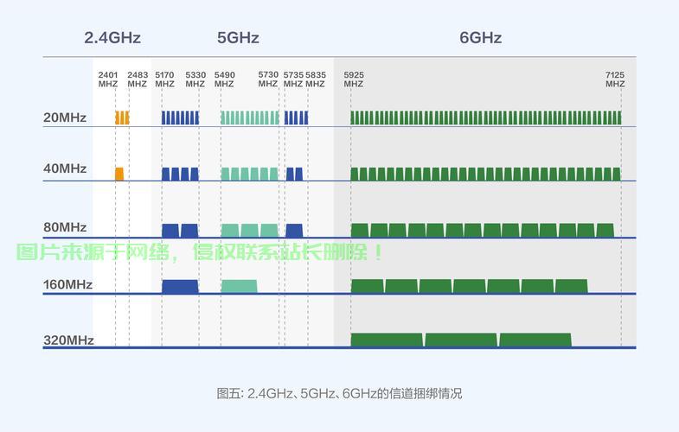The height and width of the screenshot is (432, 679).
Task: Click the green watermark text overlay
Action: point(199,252)
